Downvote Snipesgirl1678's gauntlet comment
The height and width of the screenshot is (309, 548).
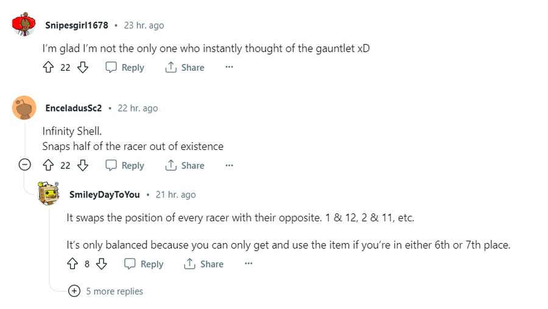pyautogui.click(x=83, y=68)
